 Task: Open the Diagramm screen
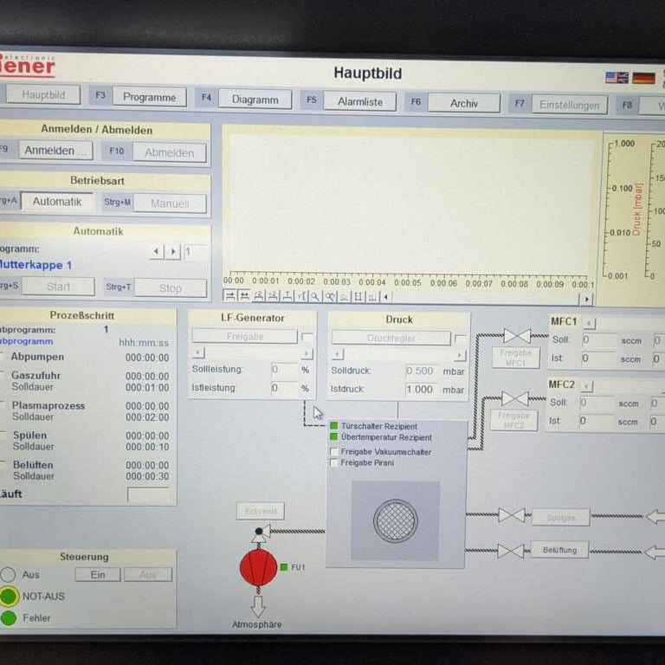tap(255, 100)
